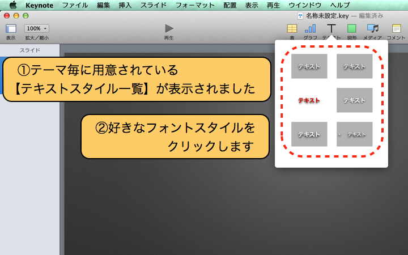Click the red close window button
408x255 pixels.
pos(7,16)
